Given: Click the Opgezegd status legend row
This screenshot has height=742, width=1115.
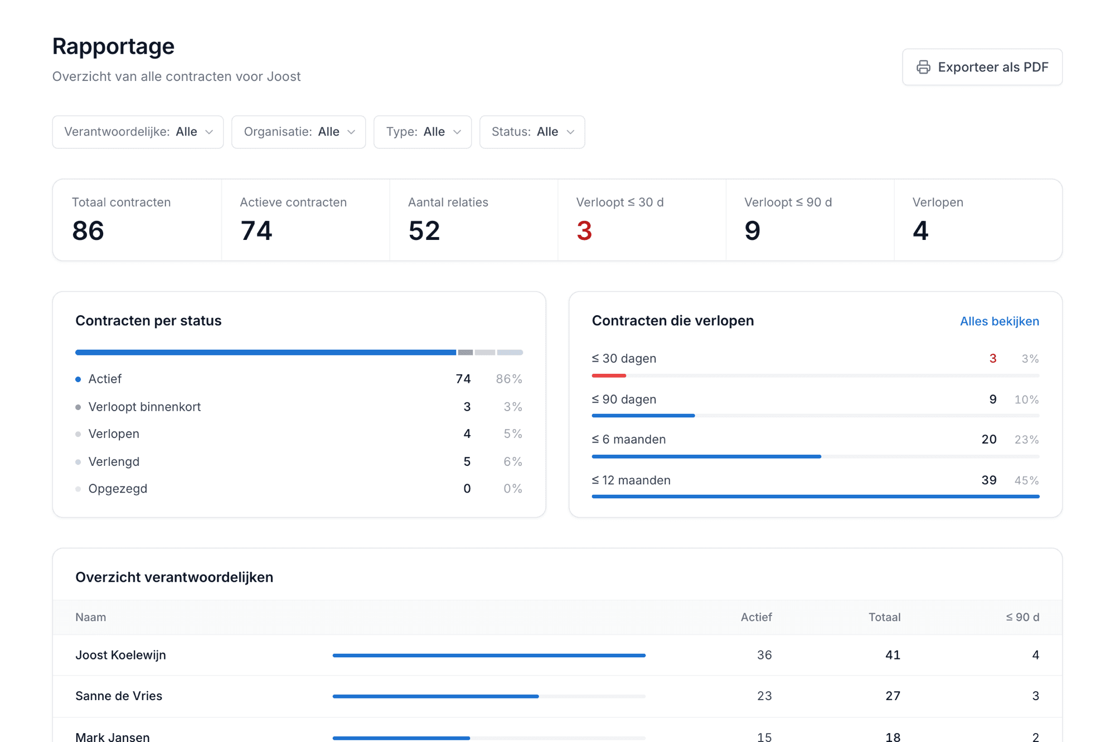Looking at the screenshot, I should tap(299, 489).
